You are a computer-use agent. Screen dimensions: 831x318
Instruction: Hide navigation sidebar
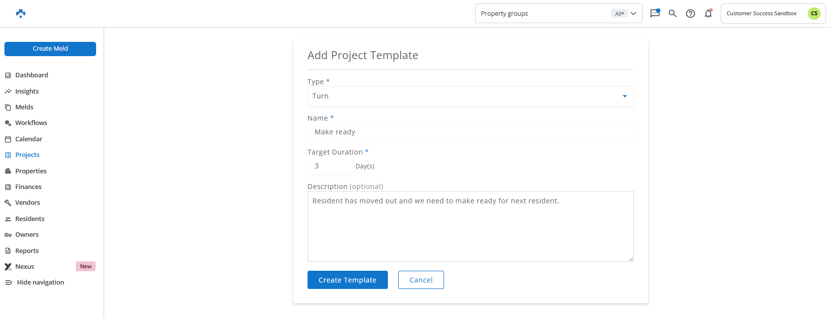pyautogui.click(x=35, y=283)
